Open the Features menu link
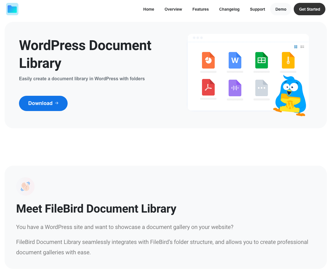 (x=201, y=9)
